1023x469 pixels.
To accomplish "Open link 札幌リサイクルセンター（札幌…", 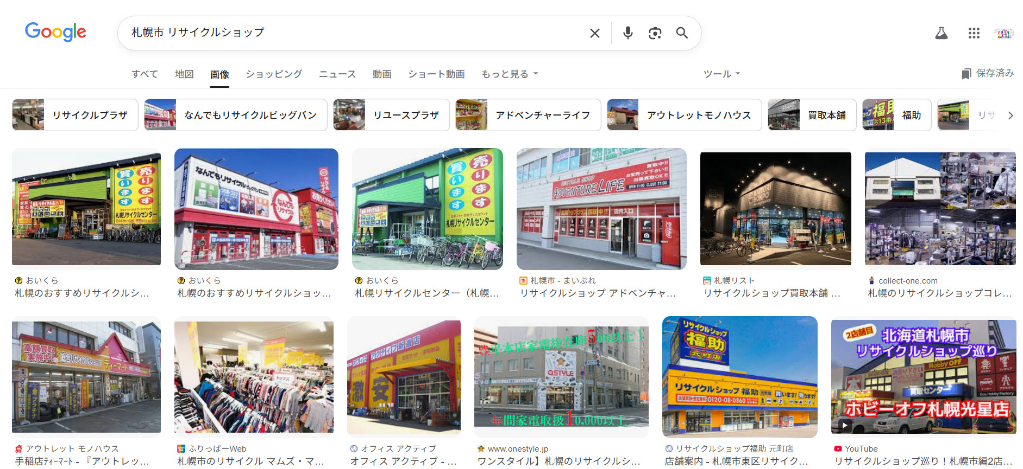I will (427, 293).
